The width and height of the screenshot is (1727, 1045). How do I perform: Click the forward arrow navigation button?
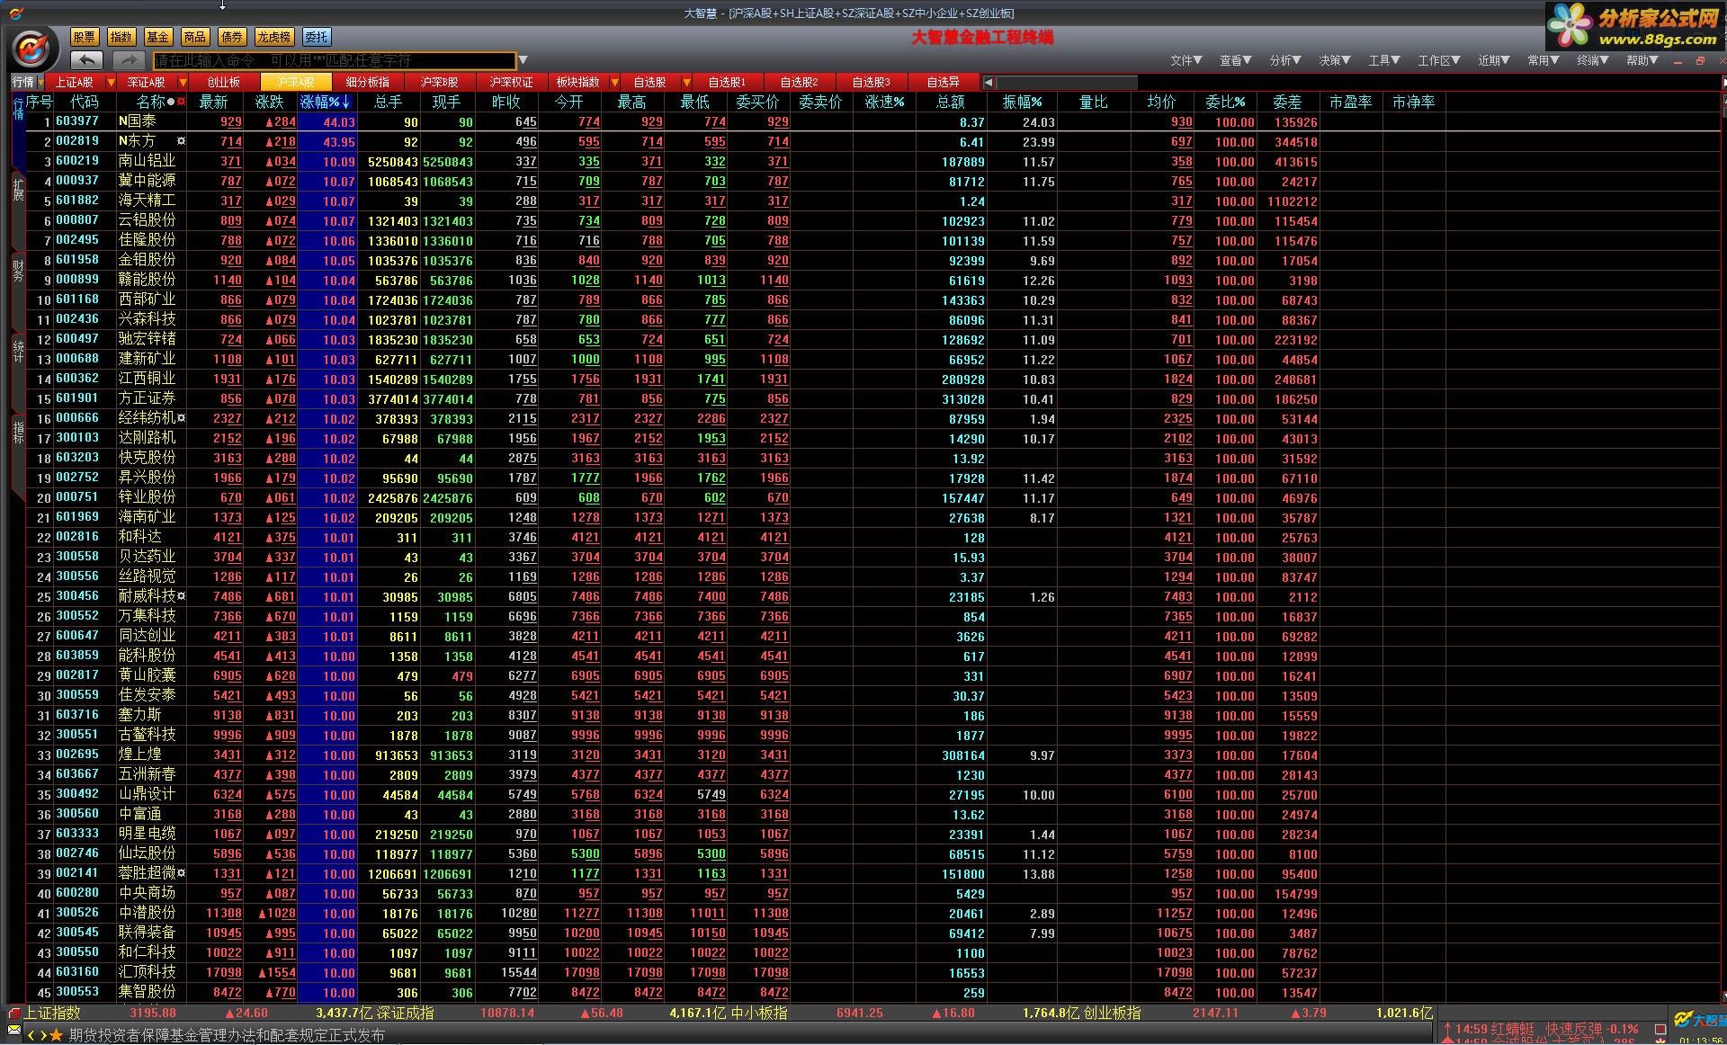coord(129,60)
